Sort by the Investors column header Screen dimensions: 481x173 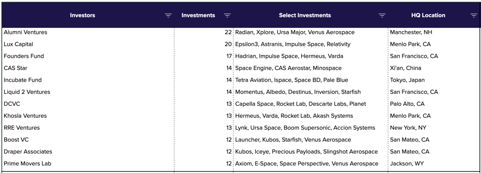pyautogui.click(x=83, y=15)
